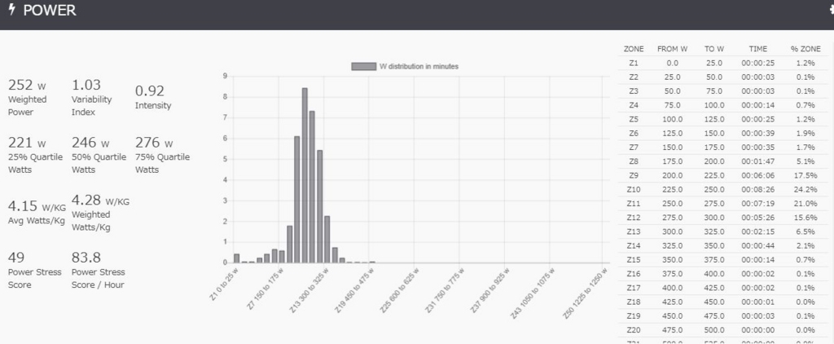Screen dimensions: 834x344
Task: Click the 252 w Weighted Power value
Action: click(x=27, y=85)
